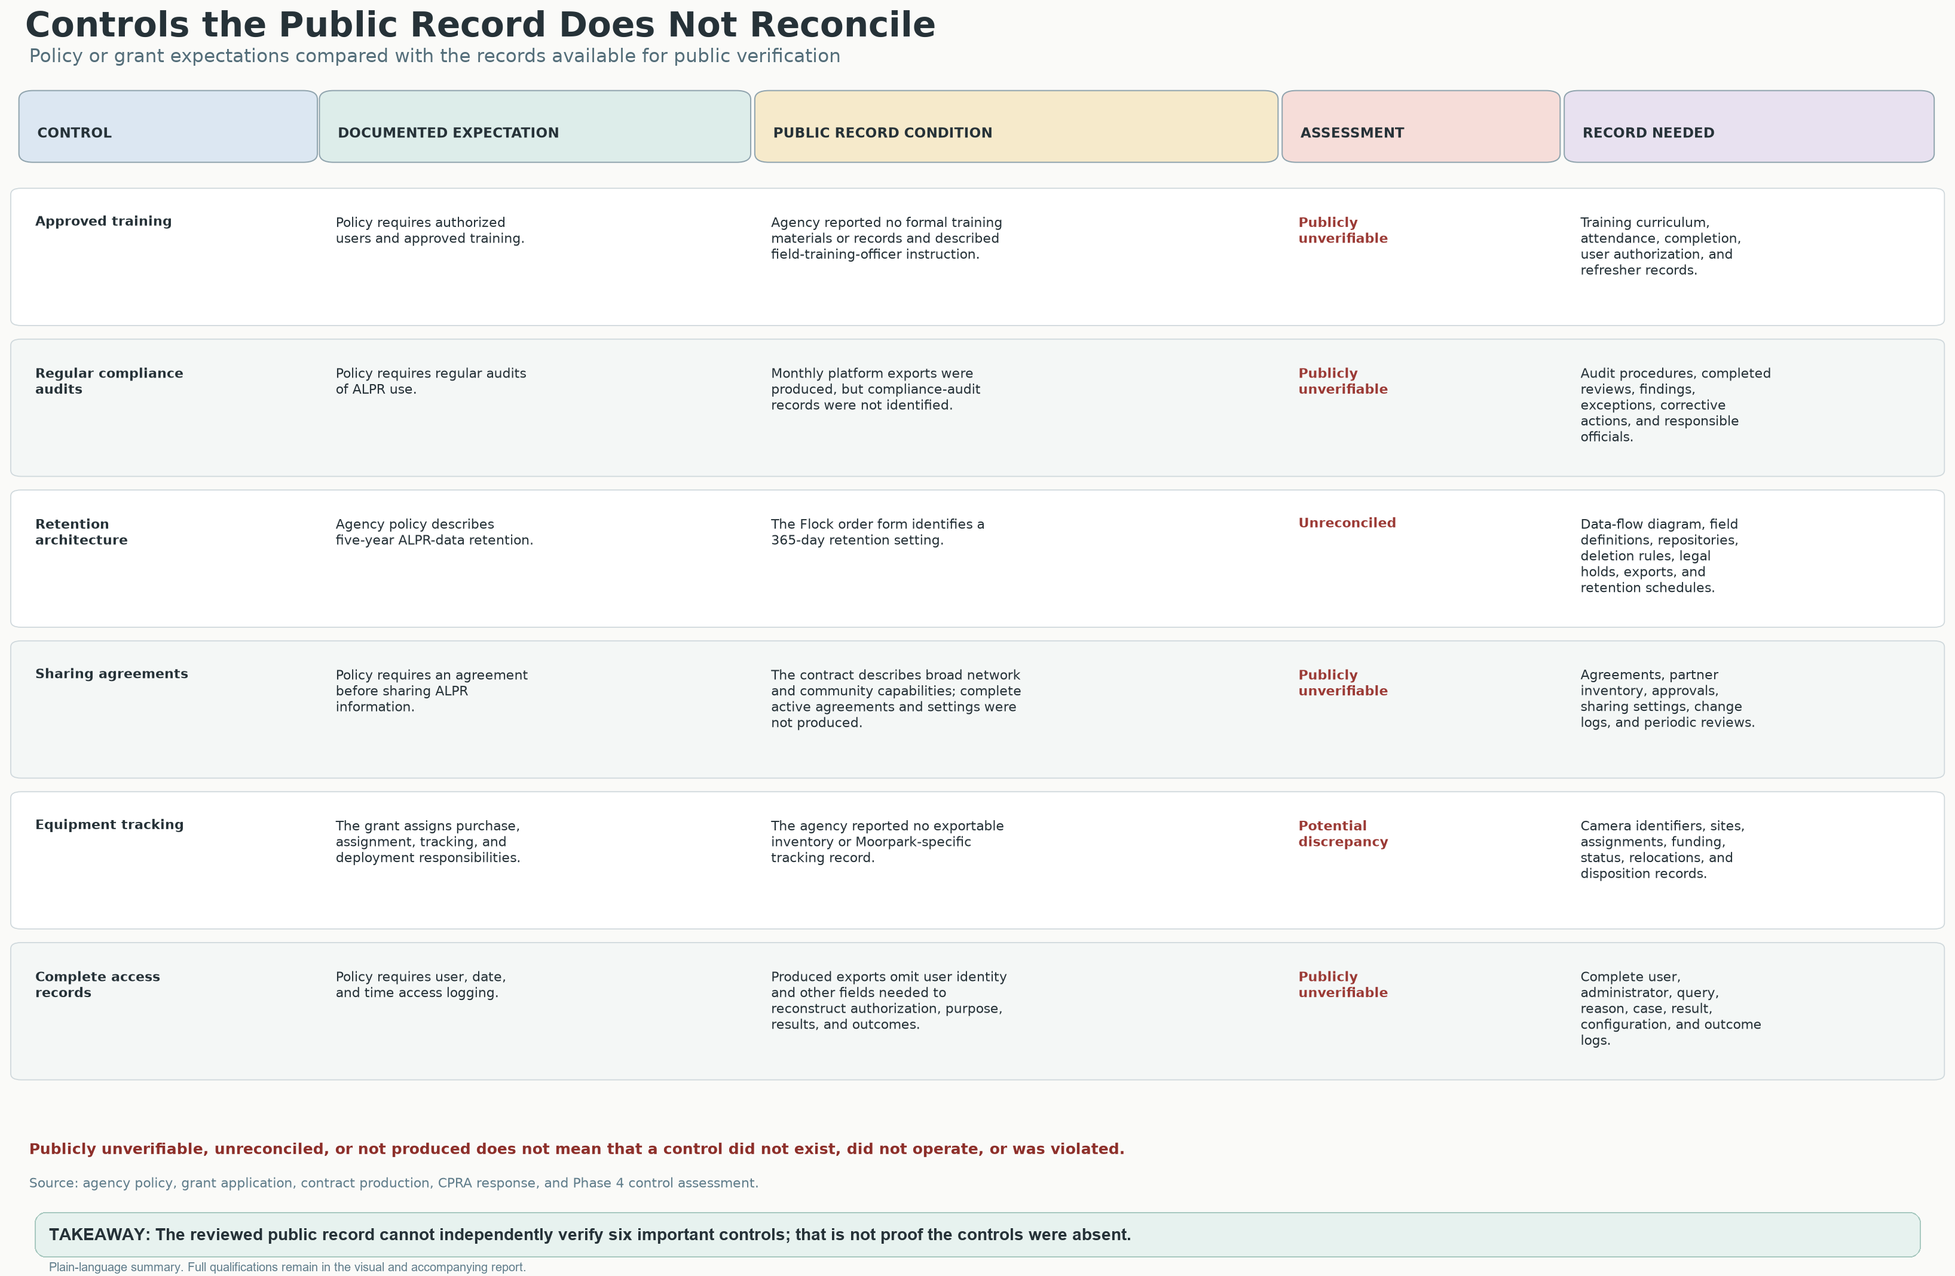The width and height of the screenshot is (1955, 1276).
Task: Click 'Agency reported no formal training materials' text
Action: [886, 238]
